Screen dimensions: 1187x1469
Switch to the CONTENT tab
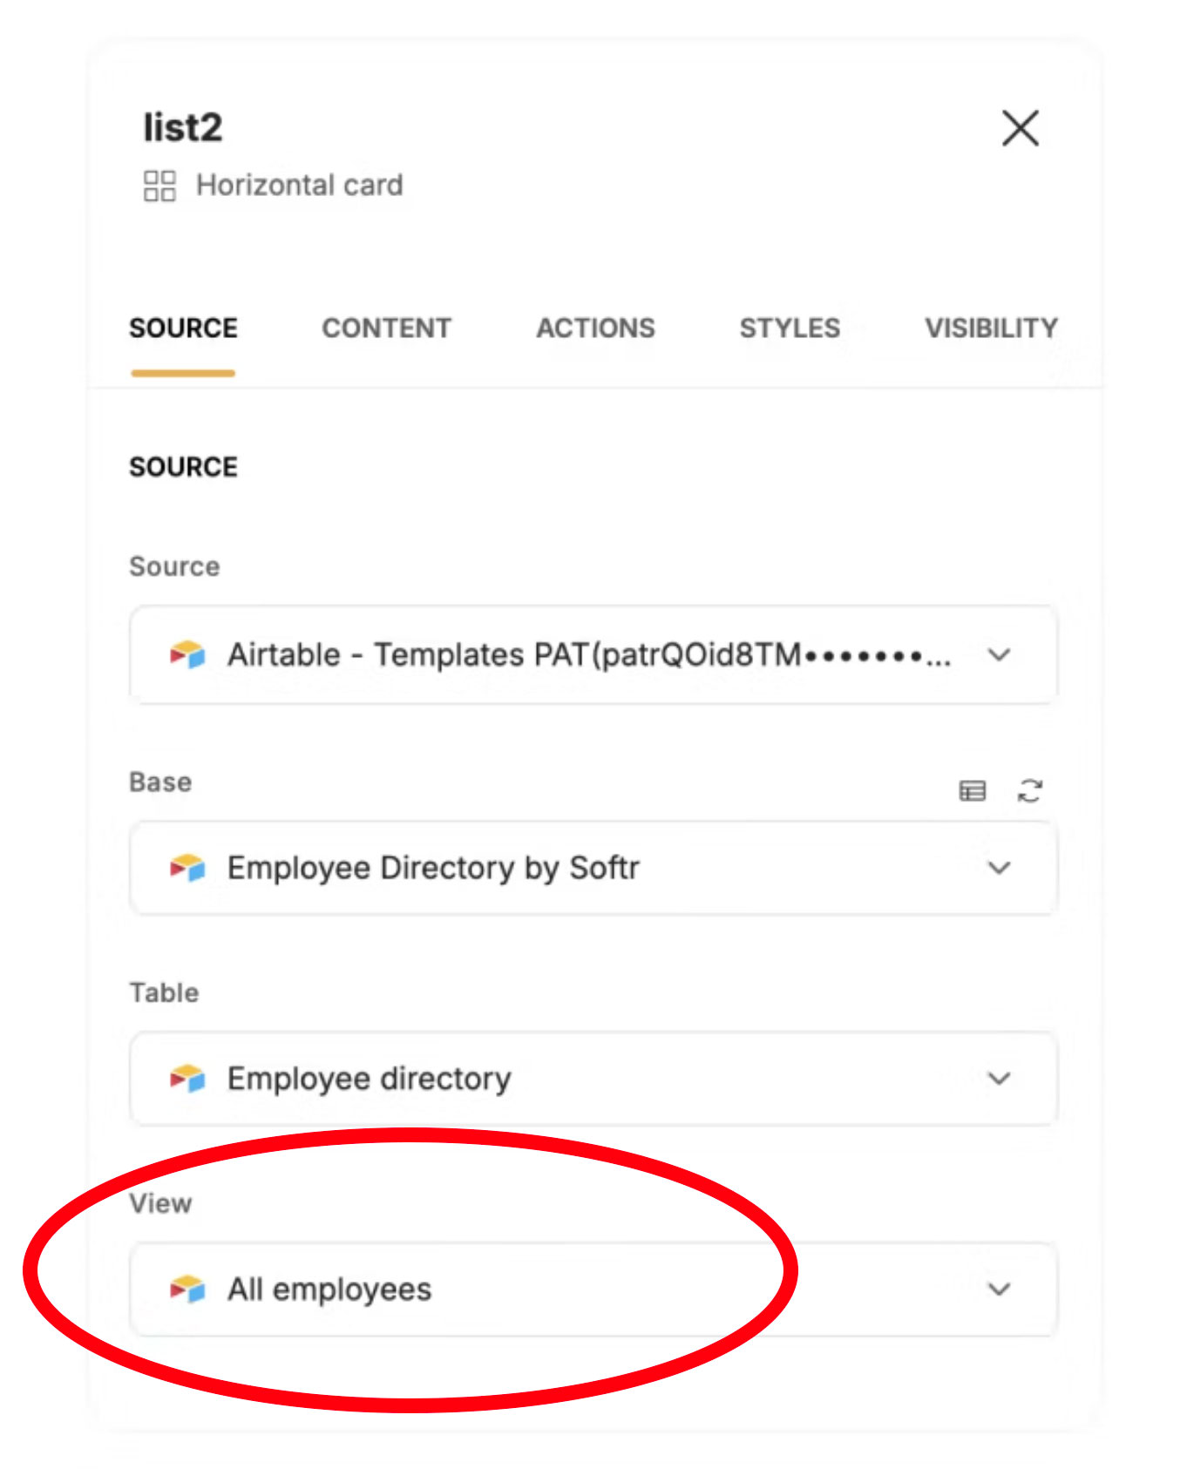pyautogui.click(x=386, y=328)
